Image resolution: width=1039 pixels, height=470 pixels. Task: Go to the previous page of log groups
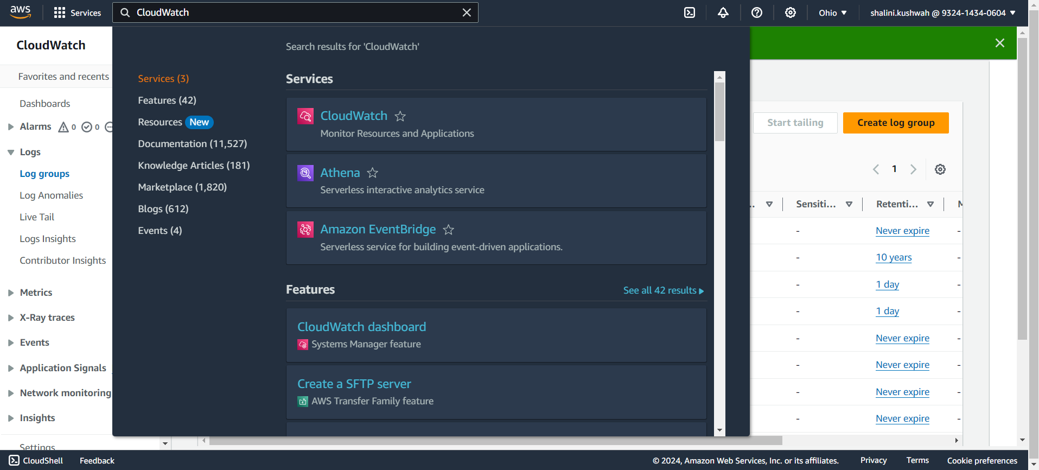click(x=876, y=169)
